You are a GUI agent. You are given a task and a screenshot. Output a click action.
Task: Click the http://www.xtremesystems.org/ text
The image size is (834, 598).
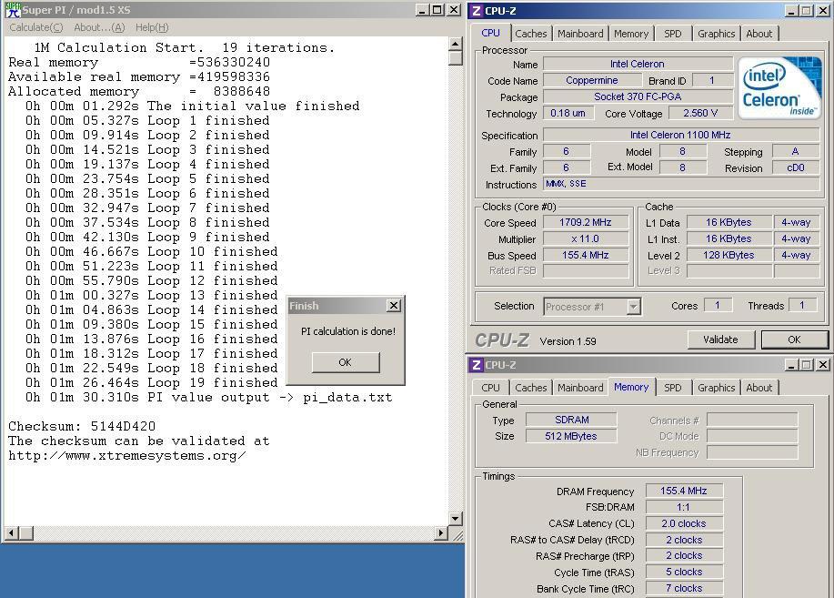[x=126, y=456]
